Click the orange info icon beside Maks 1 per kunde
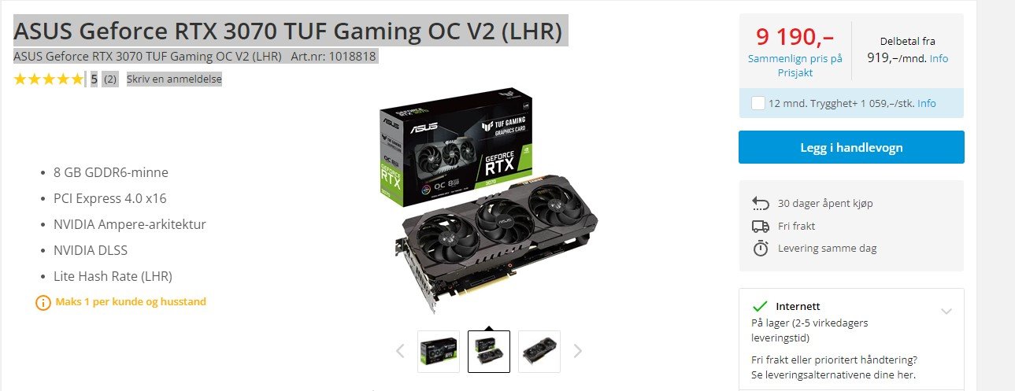The height and width of the screenshot is (391, 1015). click(x=43, y=302)
